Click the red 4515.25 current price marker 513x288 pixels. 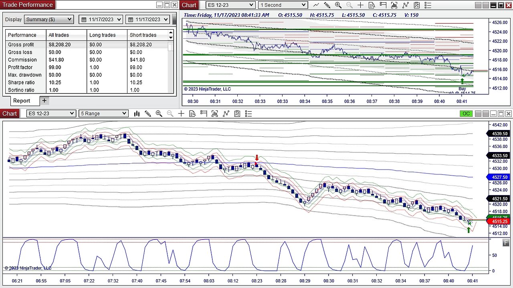tap(497, 221)
